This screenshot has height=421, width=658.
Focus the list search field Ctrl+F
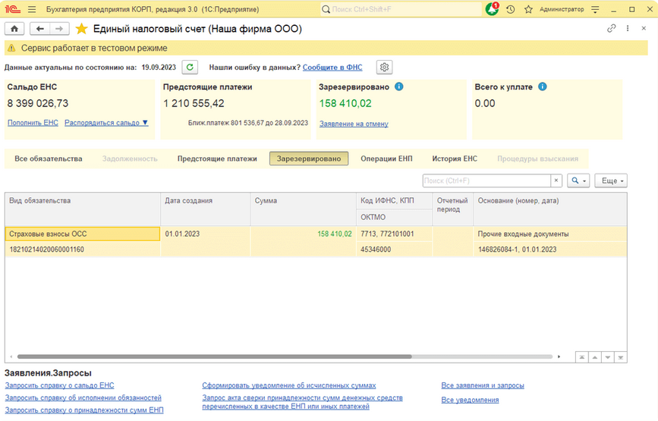pyautogui.click(x=486, y=181)
